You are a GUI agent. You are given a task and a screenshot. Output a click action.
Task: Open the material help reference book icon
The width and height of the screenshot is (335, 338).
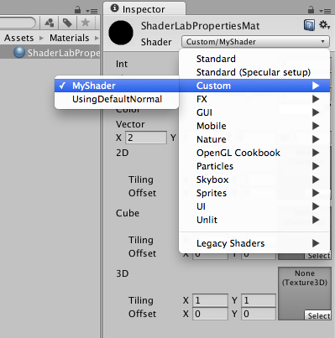[309, 25]
